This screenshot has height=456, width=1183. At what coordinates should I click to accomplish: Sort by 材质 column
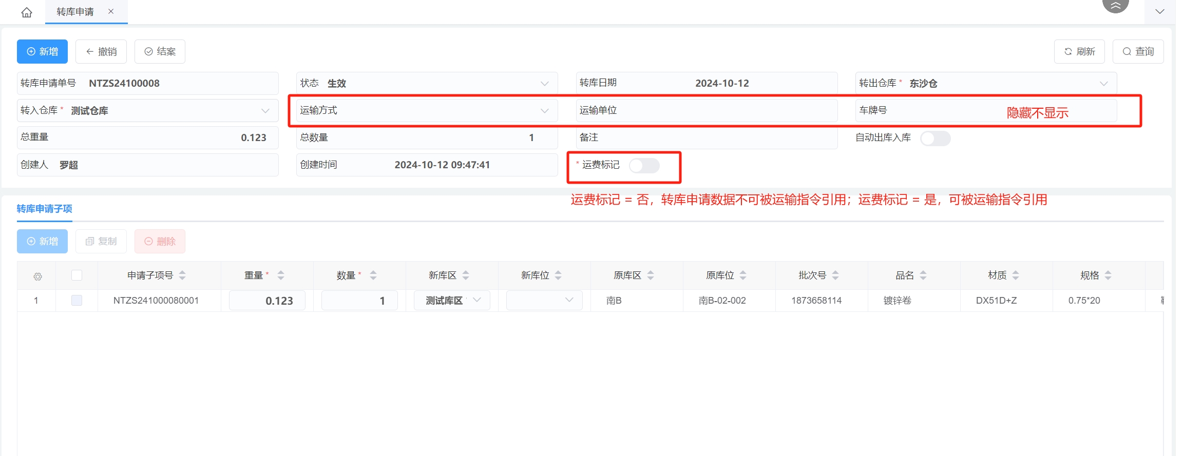[x=1016, y=275]
